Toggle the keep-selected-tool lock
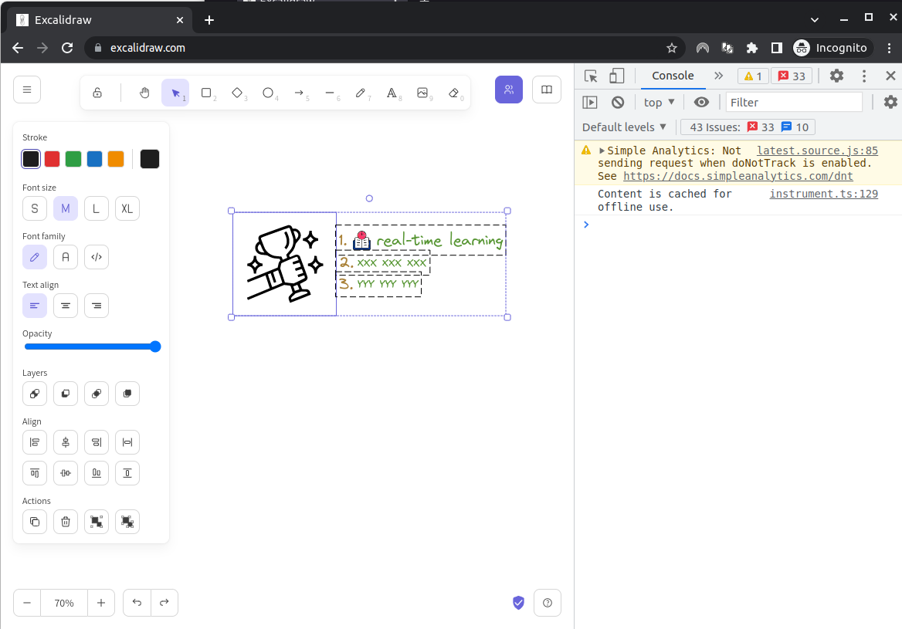 click(97, 93)
